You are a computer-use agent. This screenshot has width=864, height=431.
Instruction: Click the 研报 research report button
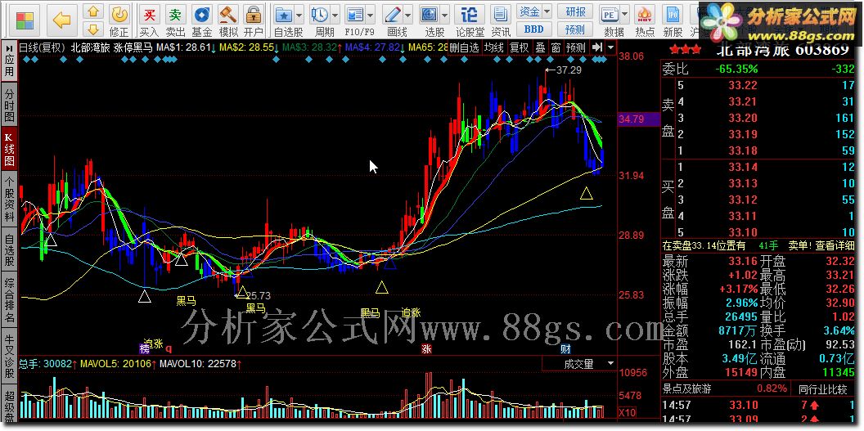[575, 11]
